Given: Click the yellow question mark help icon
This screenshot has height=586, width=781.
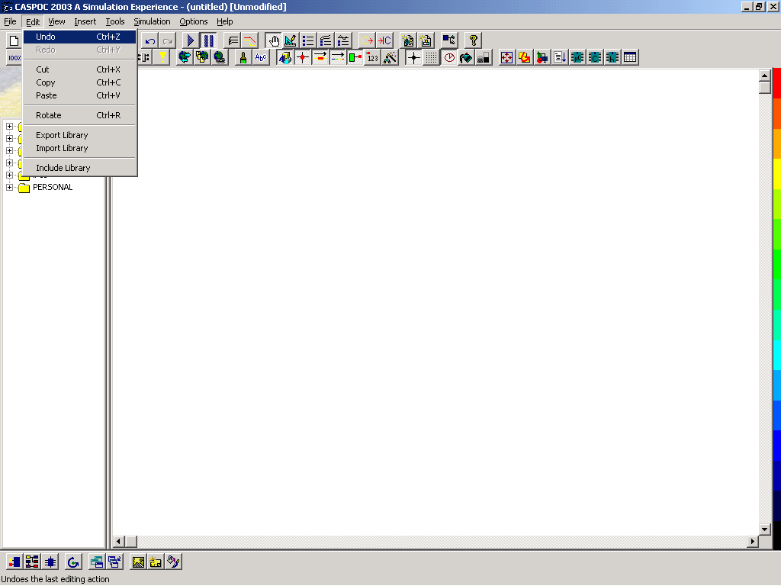Looking at the screenshot, I should [x=473, y=41].
